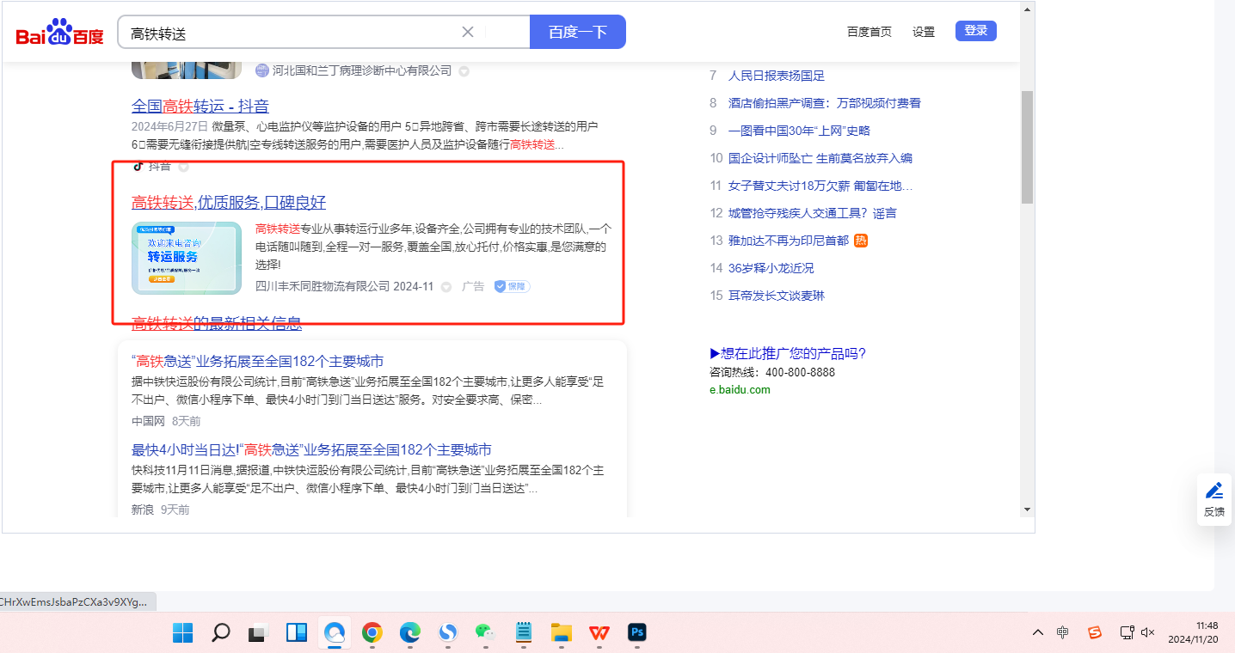Open the 全国高铁转运 - 抖音 result link

[200, 107]
